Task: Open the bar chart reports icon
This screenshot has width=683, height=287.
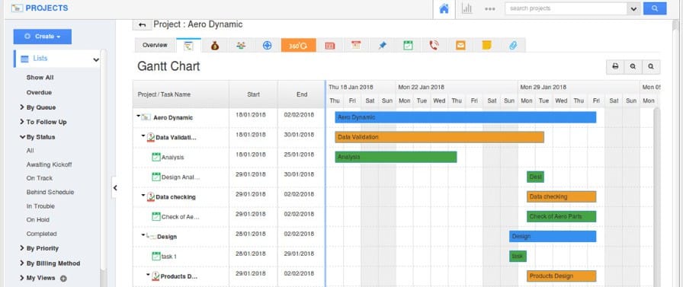Action: [x=467, y=8]
